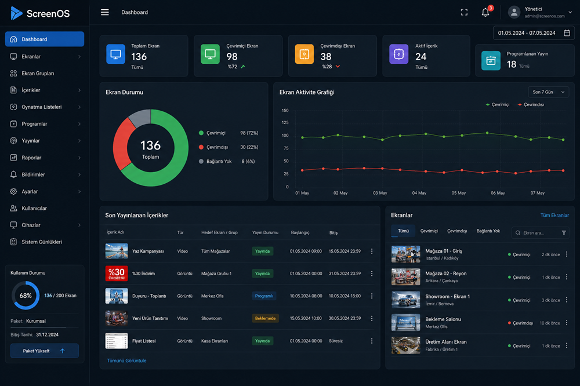Toggle Çevrimdışı series in activity chart legend

pyautogui.click(x=531, y=105)
